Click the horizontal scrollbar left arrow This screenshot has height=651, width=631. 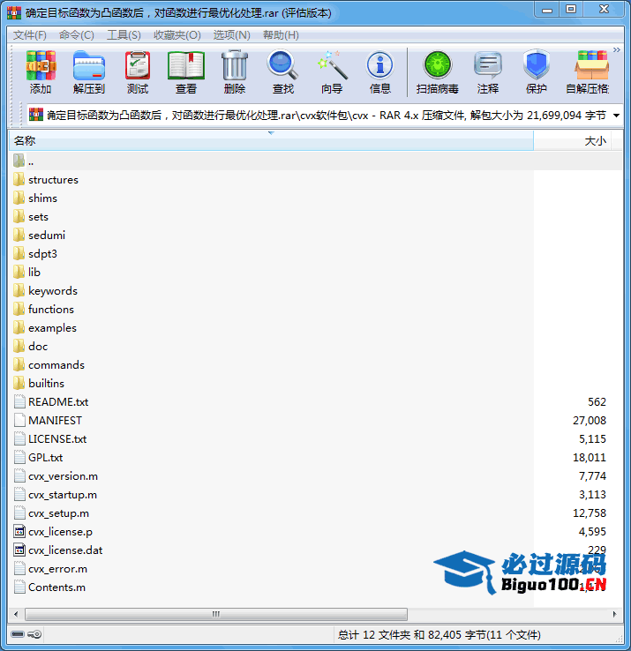(x=16, y=614)
